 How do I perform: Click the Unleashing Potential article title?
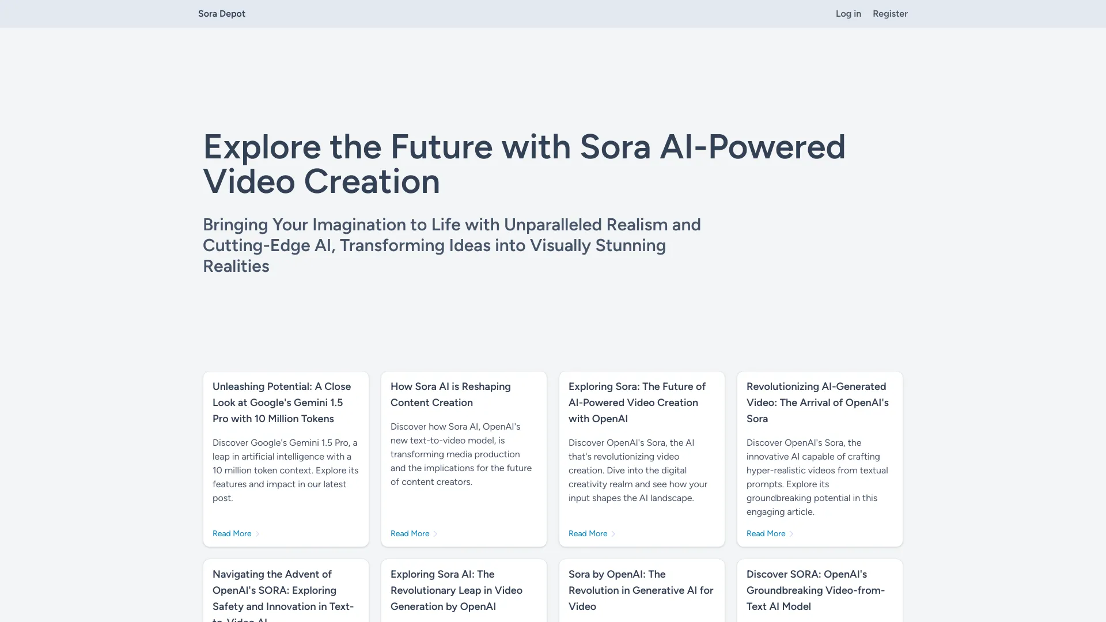coord(282,403)
